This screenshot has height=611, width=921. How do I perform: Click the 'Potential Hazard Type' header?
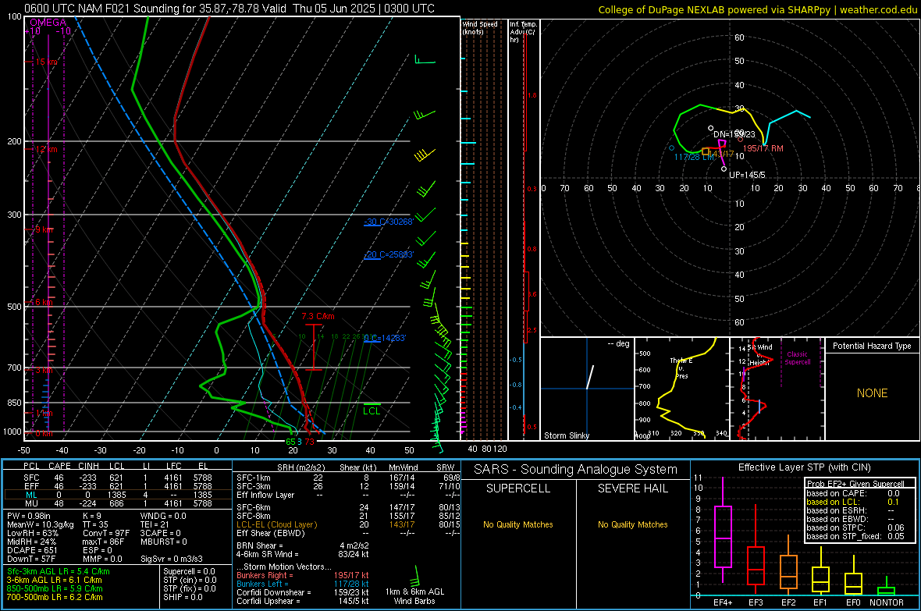tap(872, 346)
